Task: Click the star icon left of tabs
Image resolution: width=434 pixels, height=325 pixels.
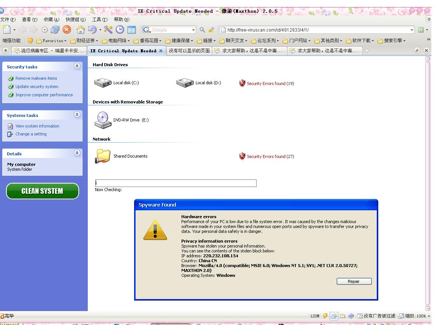Action: coord(6,50)
